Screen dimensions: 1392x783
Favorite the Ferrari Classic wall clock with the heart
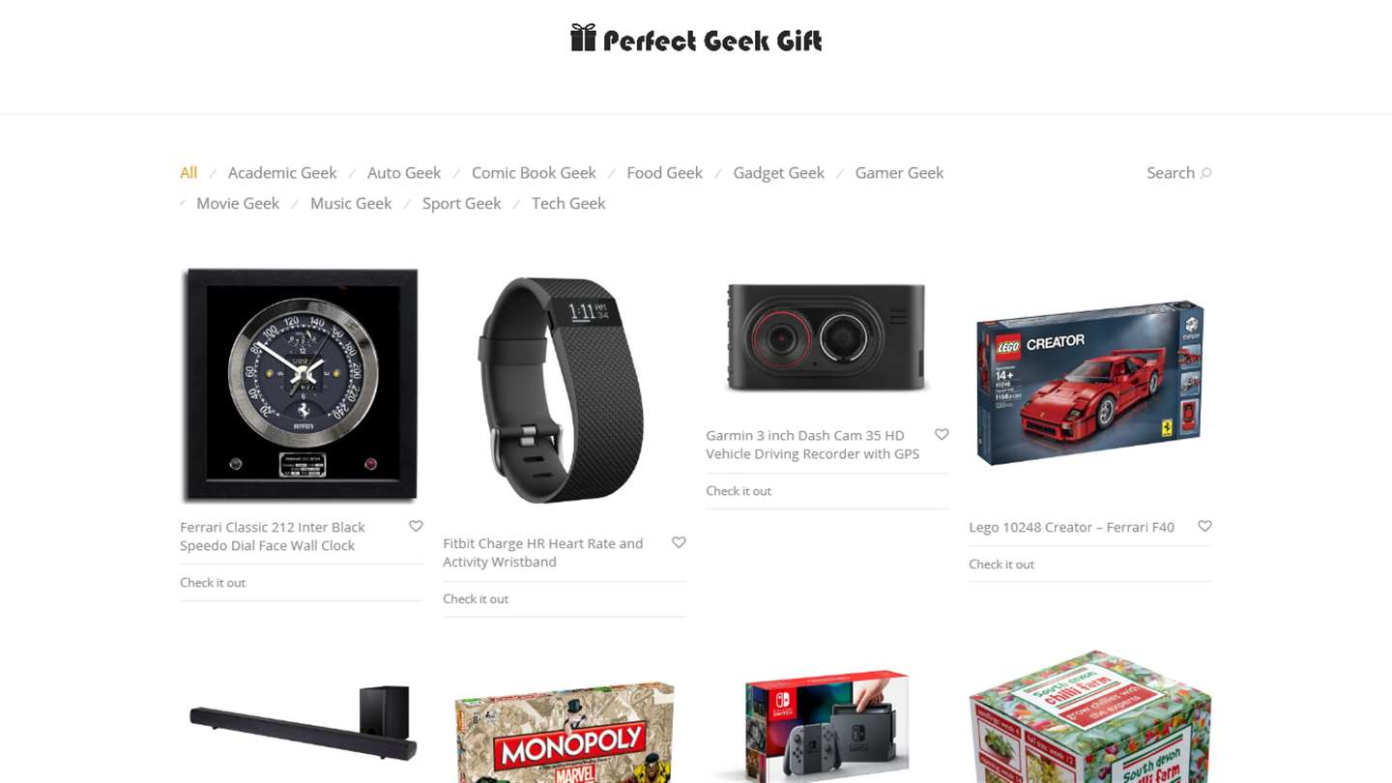pyautogui.click(x=416, y=526)
